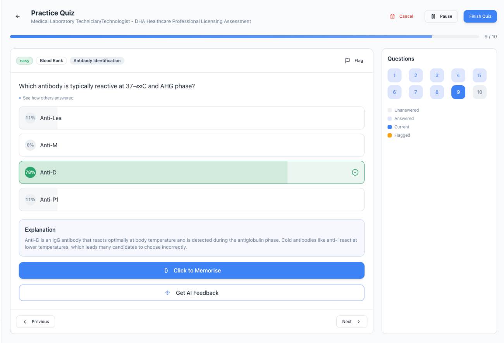Jump to question 7

[416, 92]
